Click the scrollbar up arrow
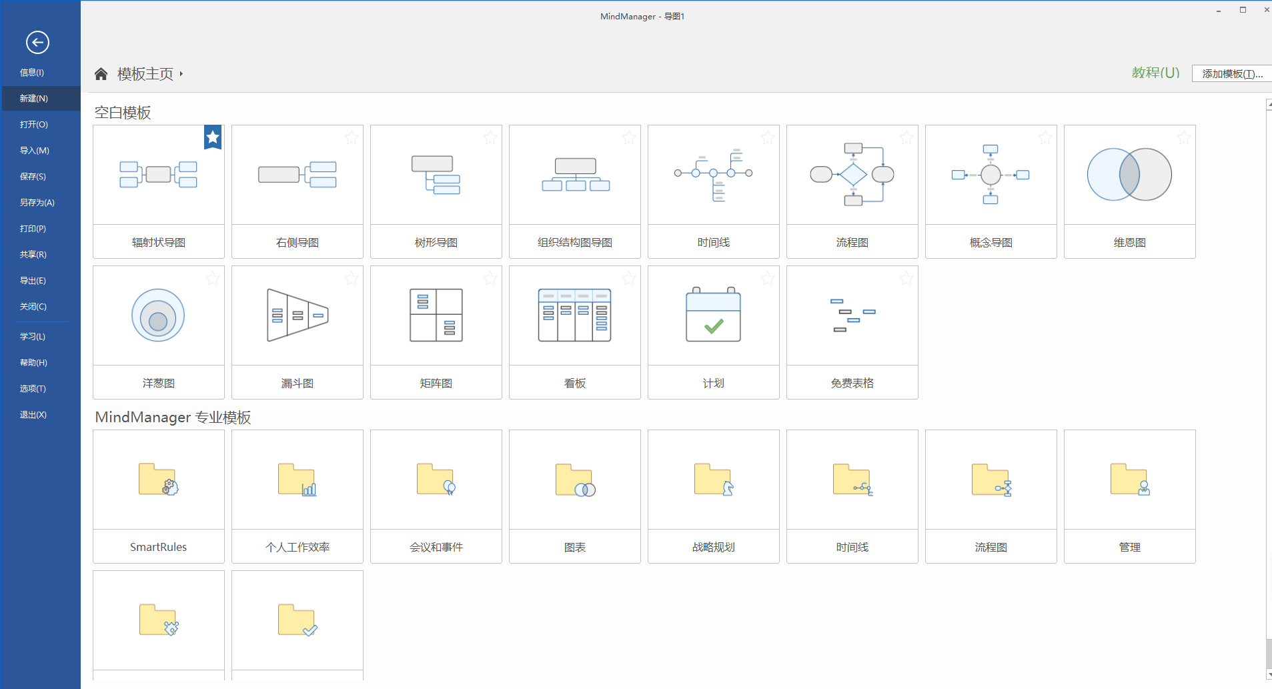Screen dimensions: 1272x689 click(1269, 105)
